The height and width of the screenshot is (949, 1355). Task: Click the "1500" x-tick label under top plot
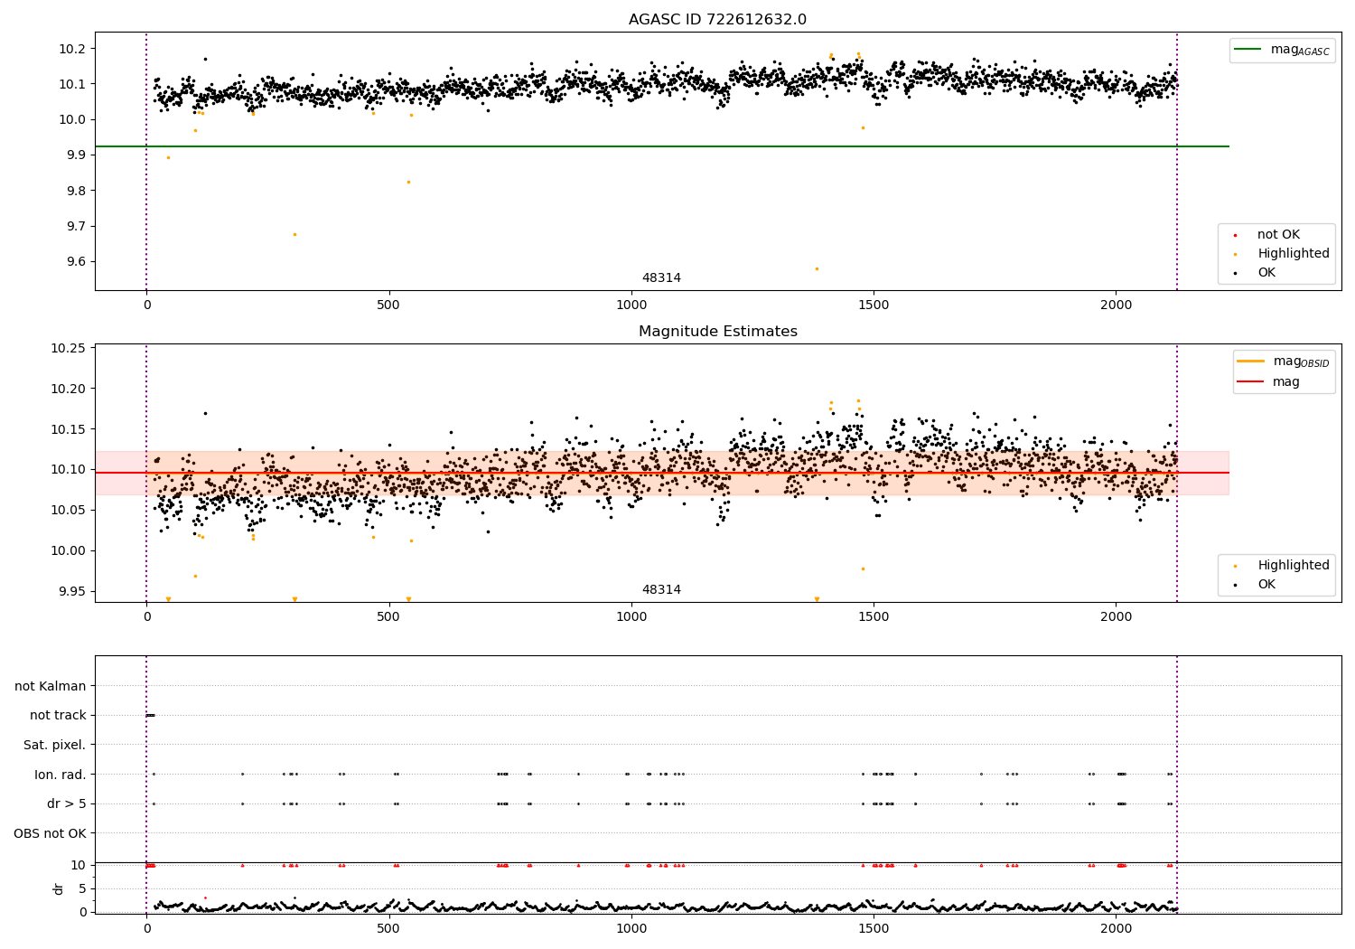[874, 306]
